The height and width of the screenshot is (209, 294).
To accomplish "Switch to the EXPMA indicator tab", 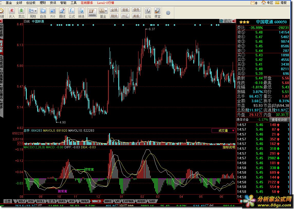I will (128, 201).
